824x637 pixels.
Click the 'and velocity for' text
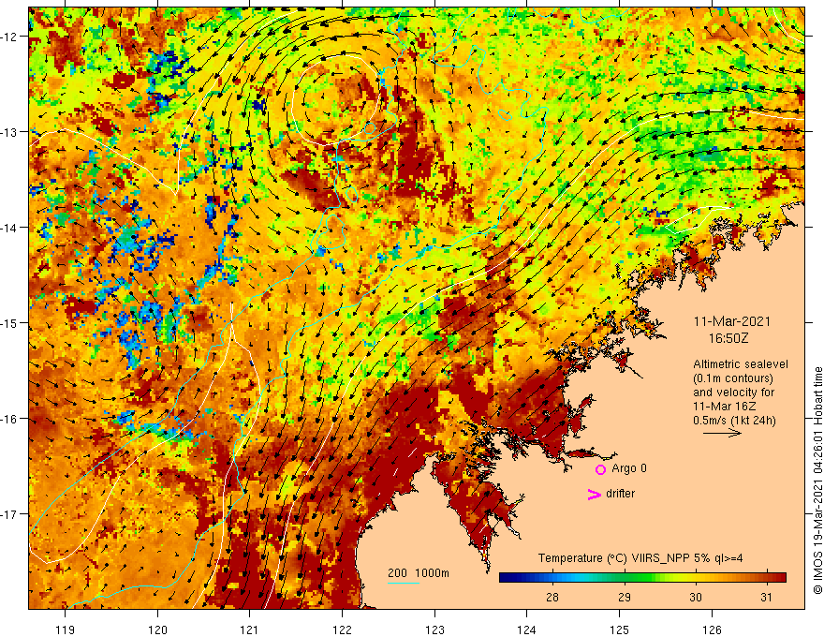pos(733,393)
